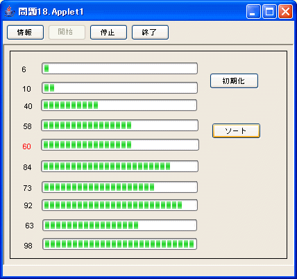
Task: Click the progress bar labeled 40
Action: [x=119, y=105]
